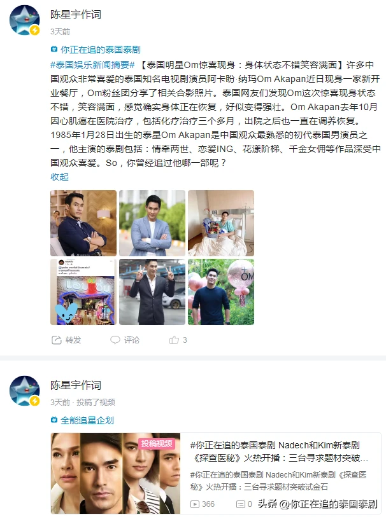The width and height of the screenshot is (386, 517).
Task: Open topic 你正在追的泰国泰剧
Action: point(101,50)
